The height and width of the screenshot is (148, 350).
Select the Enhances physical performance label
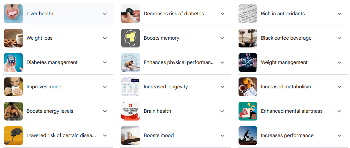tap(179, 62)
